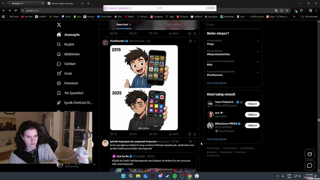This screenshot has height=180, width=320.
Task: Open Chrome apps grid icon
Action: point(3,16)
